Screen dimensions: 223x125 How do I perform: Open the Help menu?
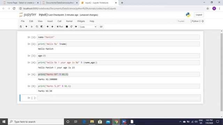tap(92, 21)
